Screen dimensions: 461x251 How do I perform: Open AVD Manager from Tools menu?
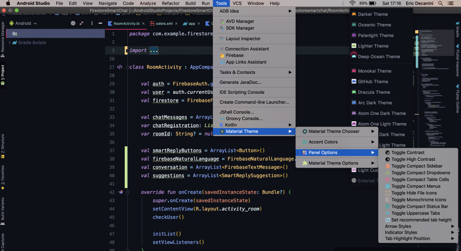coord(240,21)
